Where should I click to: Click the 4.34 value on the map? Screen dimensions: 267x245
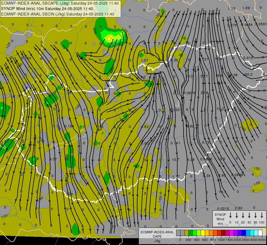[206, 176]
